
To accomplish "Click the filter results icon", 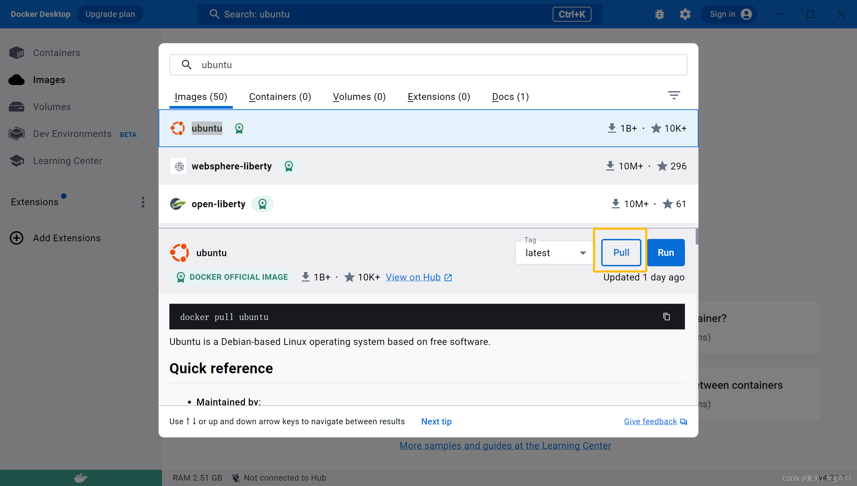I will point(674,96).
